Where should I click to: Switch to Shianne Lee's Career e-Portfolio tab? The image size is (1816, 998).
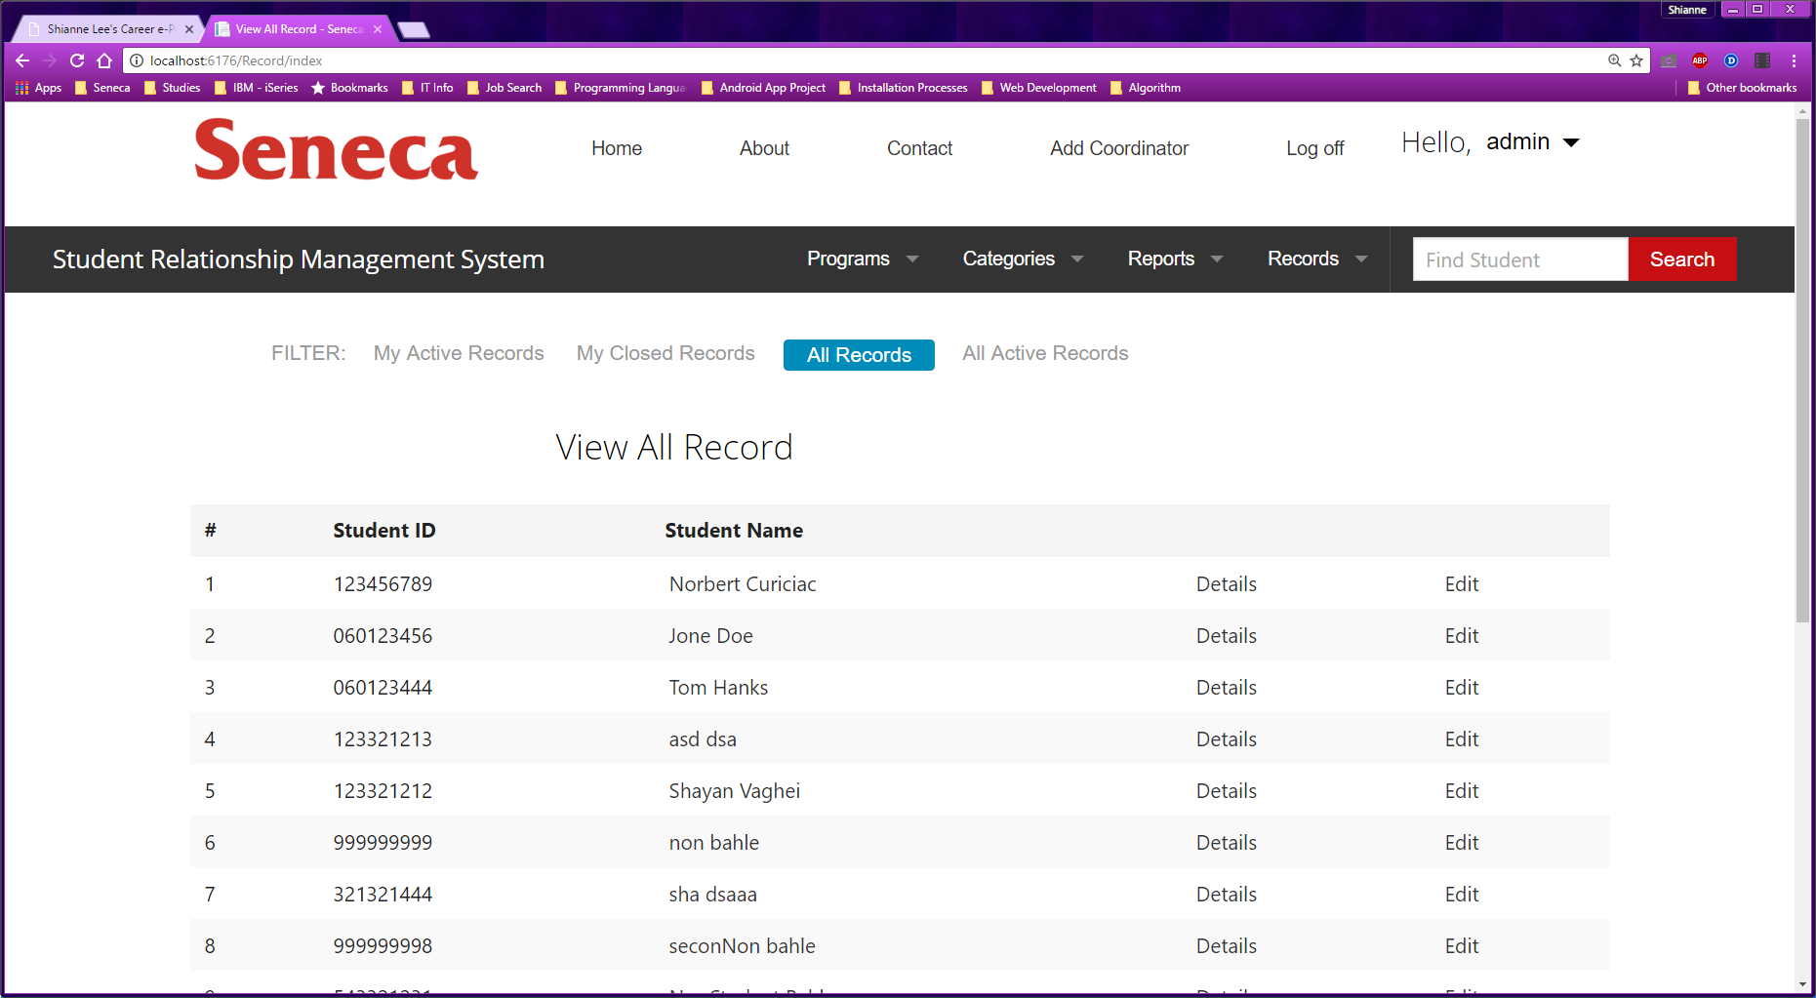point(105,29)
